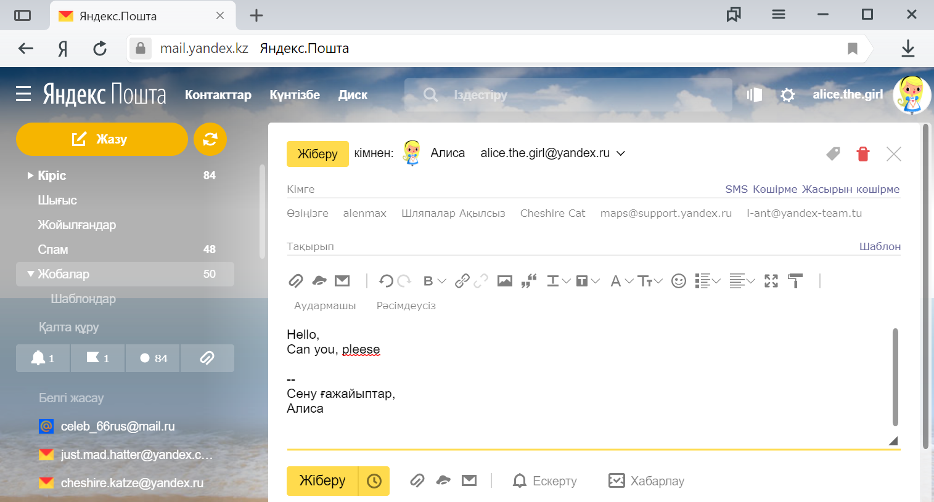The height and width of the screenshot is (502, 934).
Task: Select suggested recipient maps@support.yandex.ru
Action: [x=666, y=213]
